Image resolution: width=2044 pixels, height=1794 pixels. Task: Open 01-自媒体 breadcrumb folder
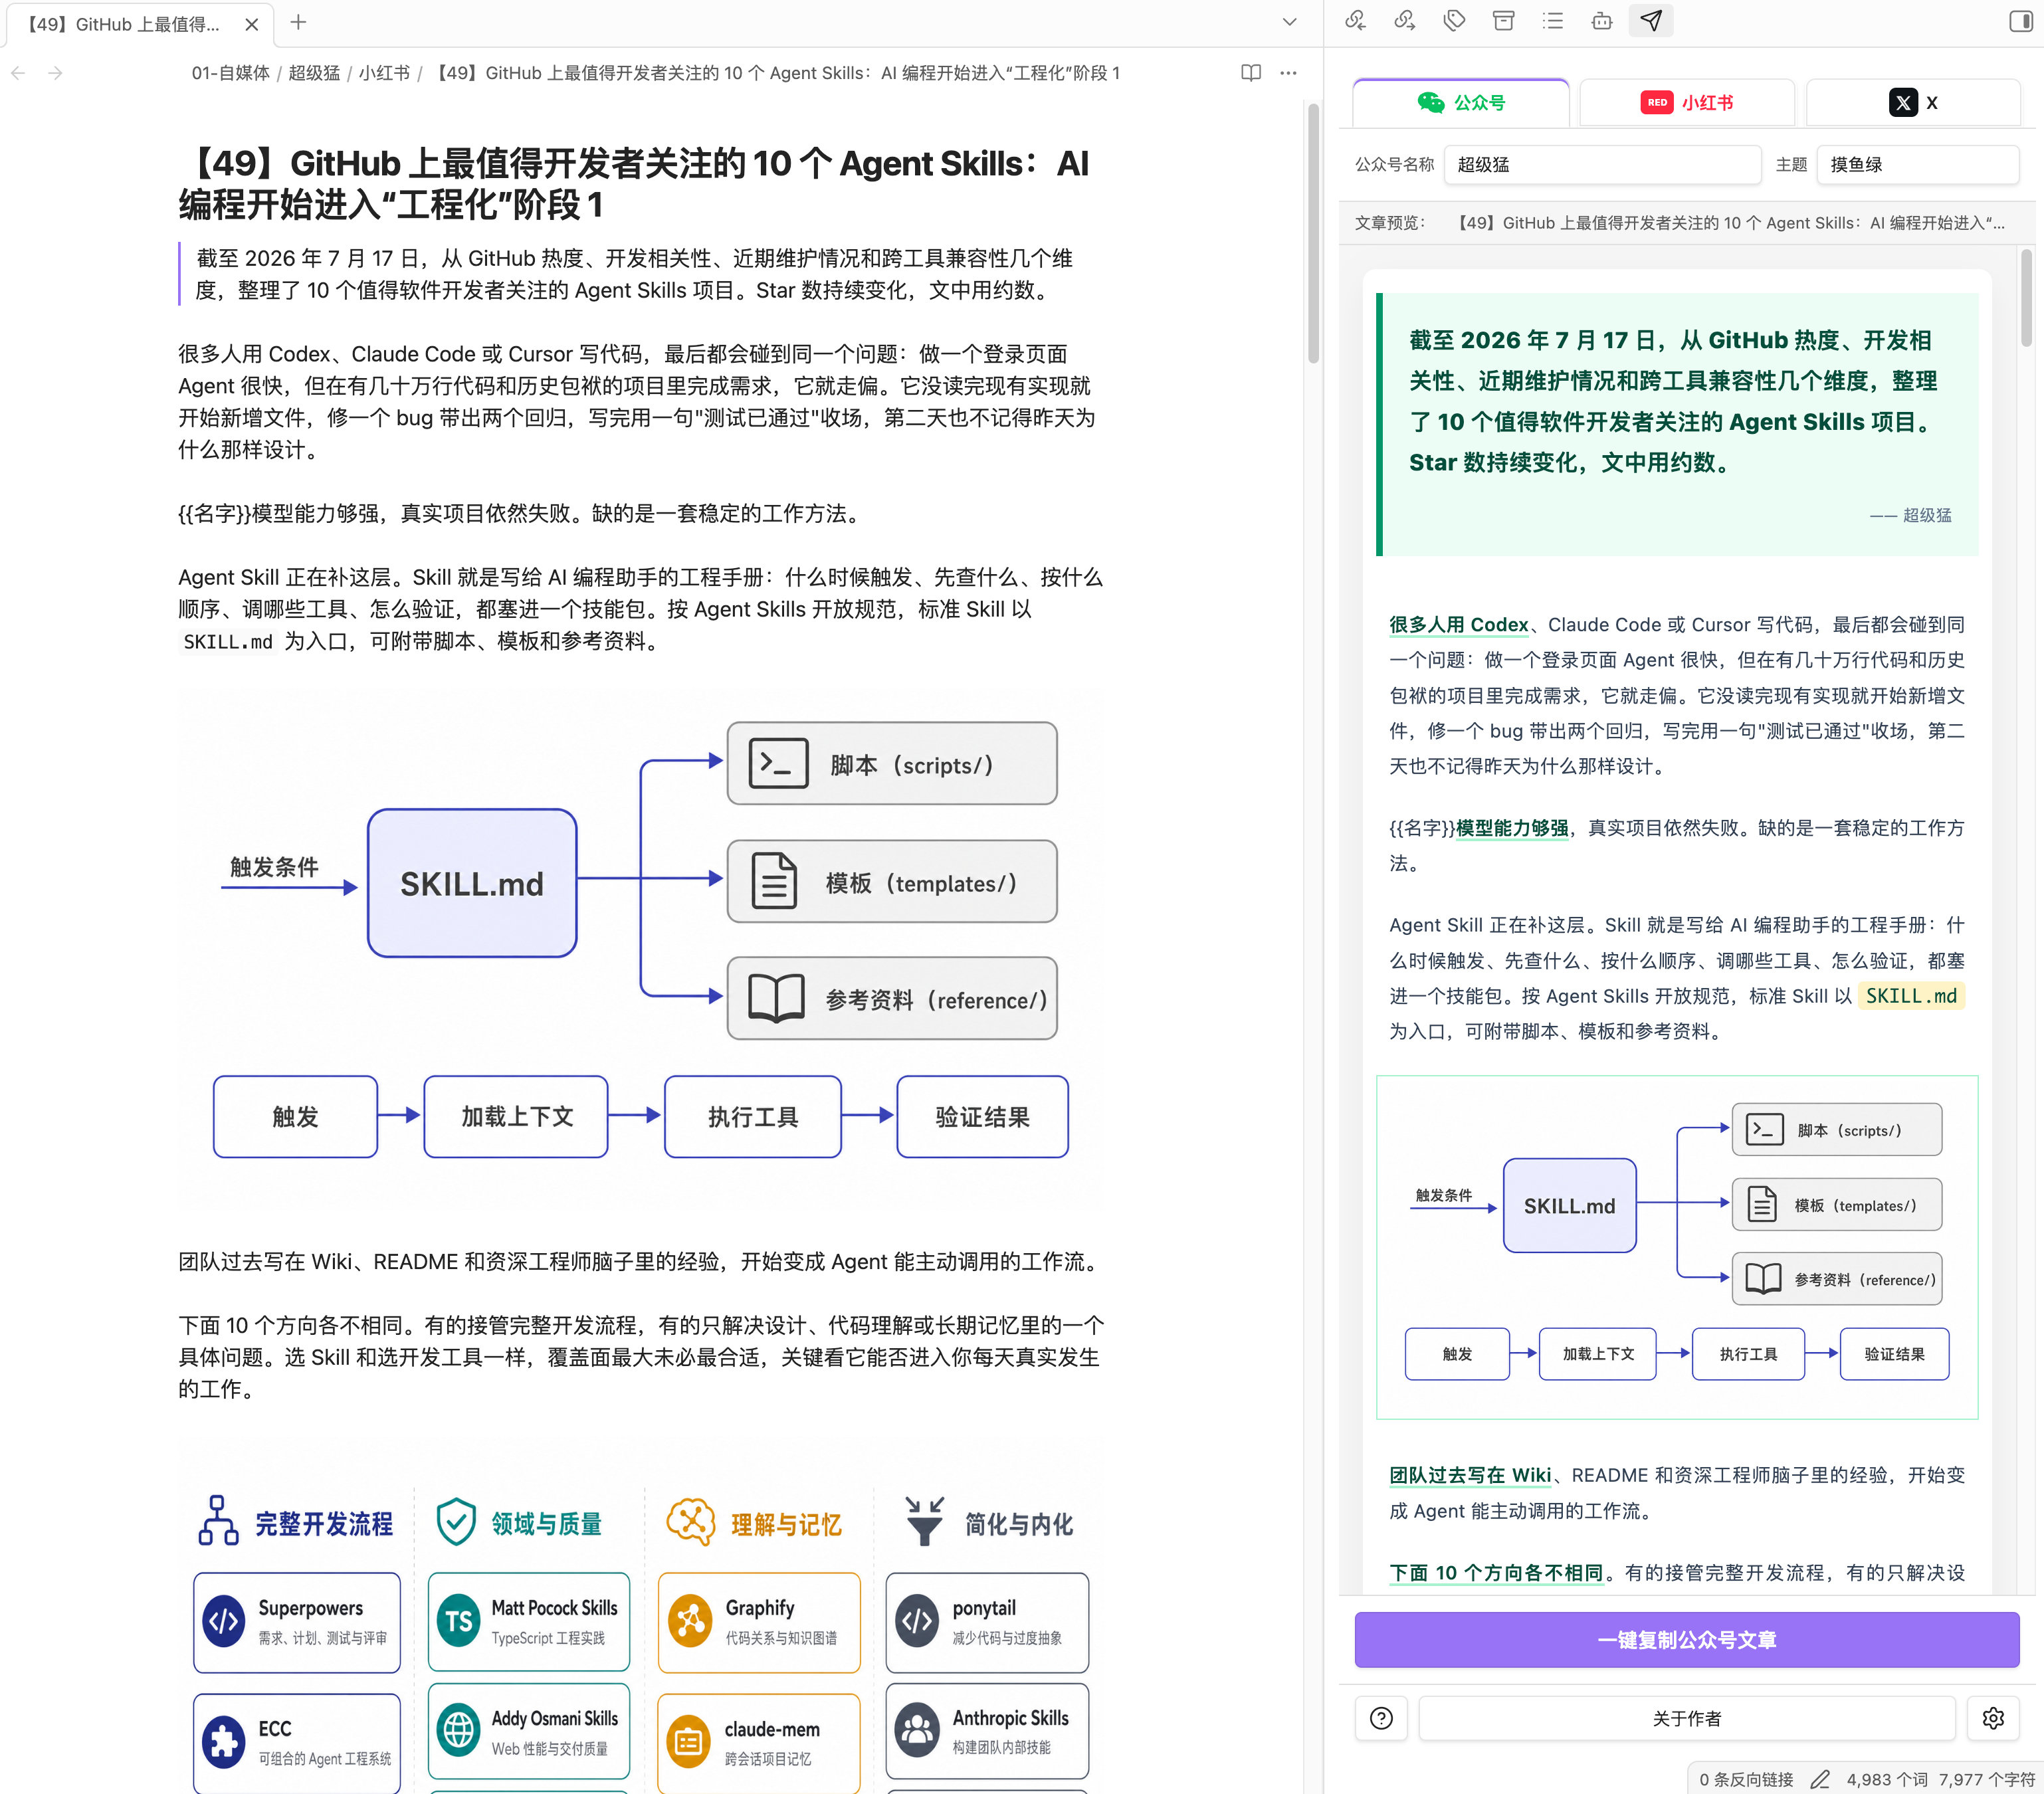pyautogui.click(x=231, y=73)
